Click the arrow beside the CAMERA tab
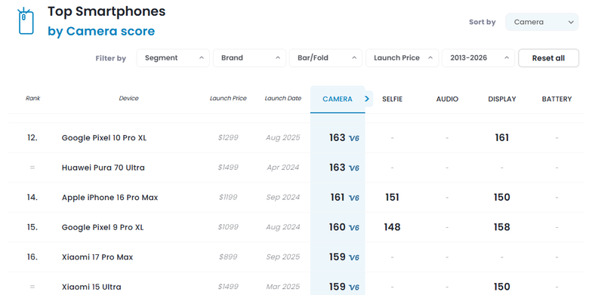The image size is (589, 295). coord(367,99)
